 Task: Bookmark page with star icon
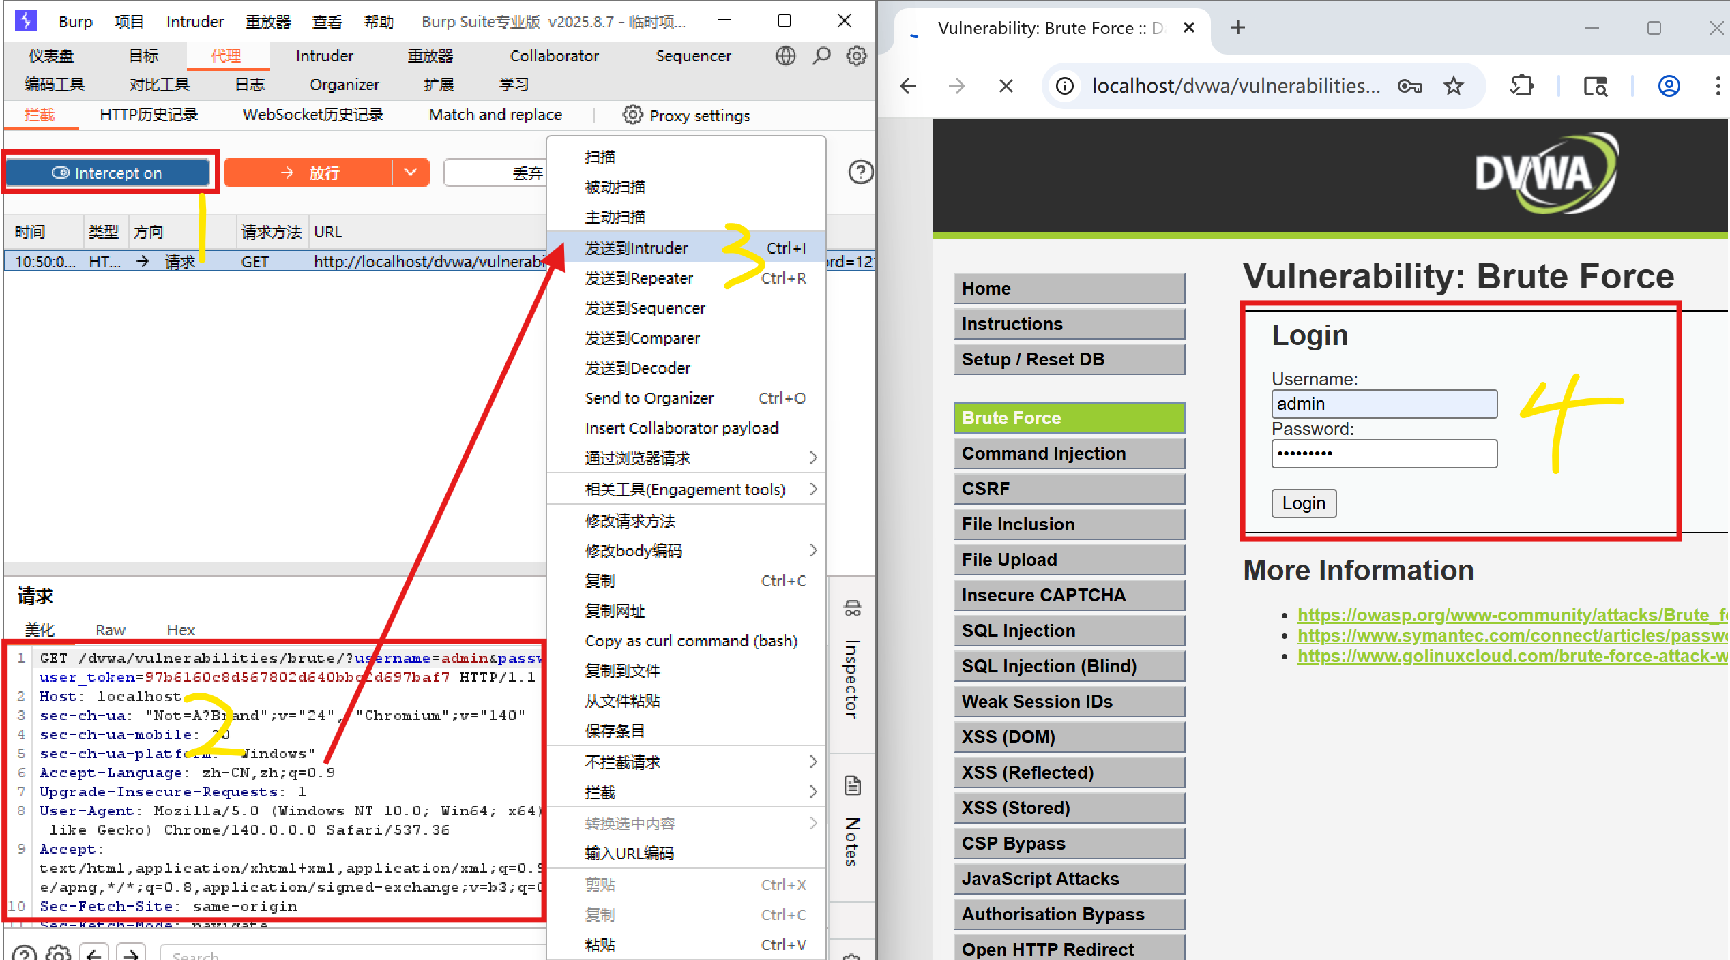(x=1454, y=86)
